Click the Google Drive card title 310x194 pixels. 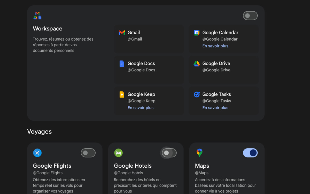(x=216, y=64)
